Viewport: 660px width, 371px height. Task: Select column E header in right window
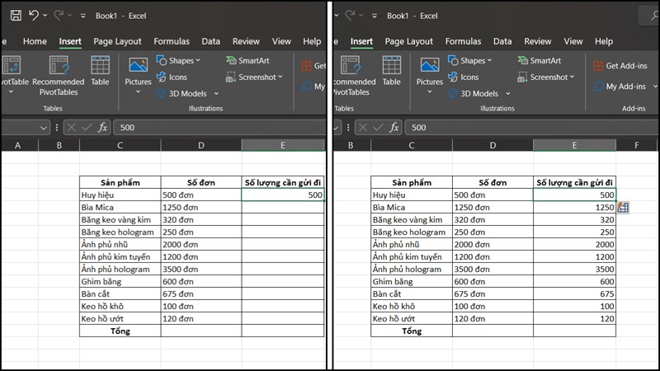574,145
